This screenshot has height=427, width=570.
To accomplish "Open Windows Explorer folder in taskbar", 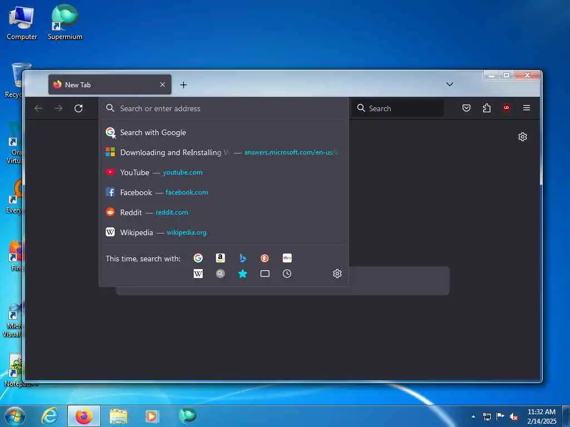I will click(119, 416).
